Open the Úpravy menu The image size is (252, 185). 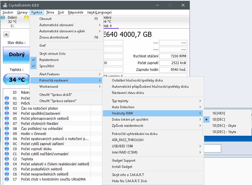point(22,12)
